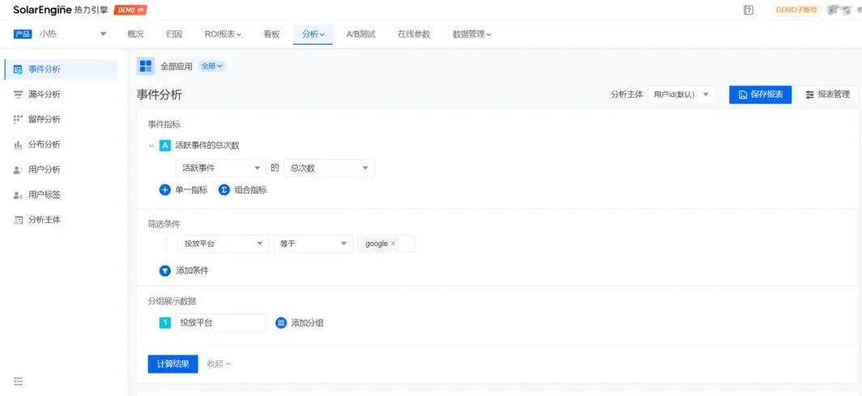Open the 投放平台 filter field dropdown
The width and height of the screenshot is (862, 396).
coord(223,244)
